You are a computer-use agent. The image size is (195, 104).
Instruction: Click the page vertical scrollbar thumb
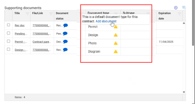193,23
